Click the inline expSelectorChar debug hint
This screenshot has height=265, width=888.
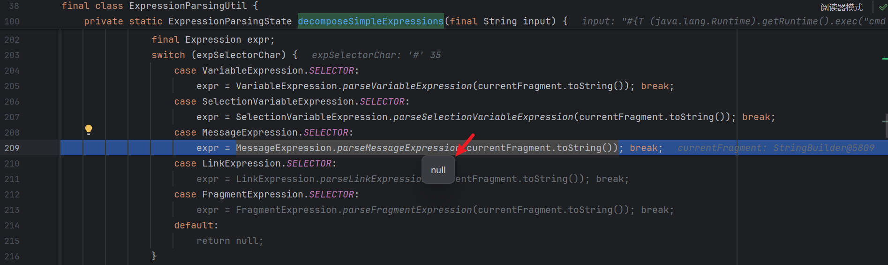376,55
